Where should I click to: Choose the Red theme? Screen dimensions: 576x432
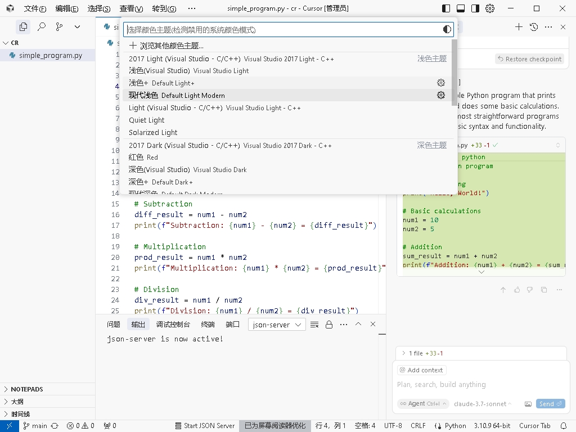click(287, 157)
